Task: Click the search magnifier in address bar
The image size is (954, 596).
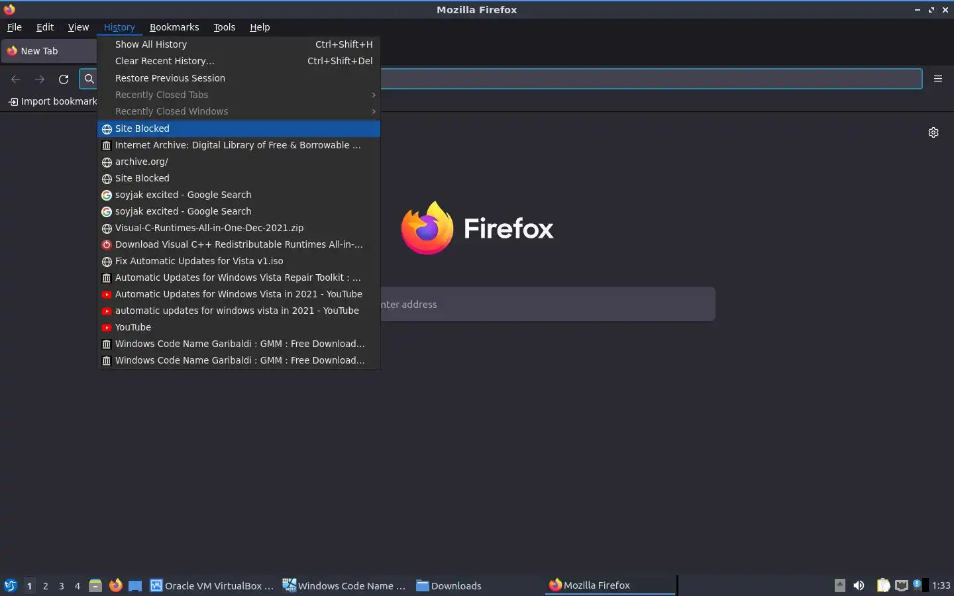Action: coord(89,79)
